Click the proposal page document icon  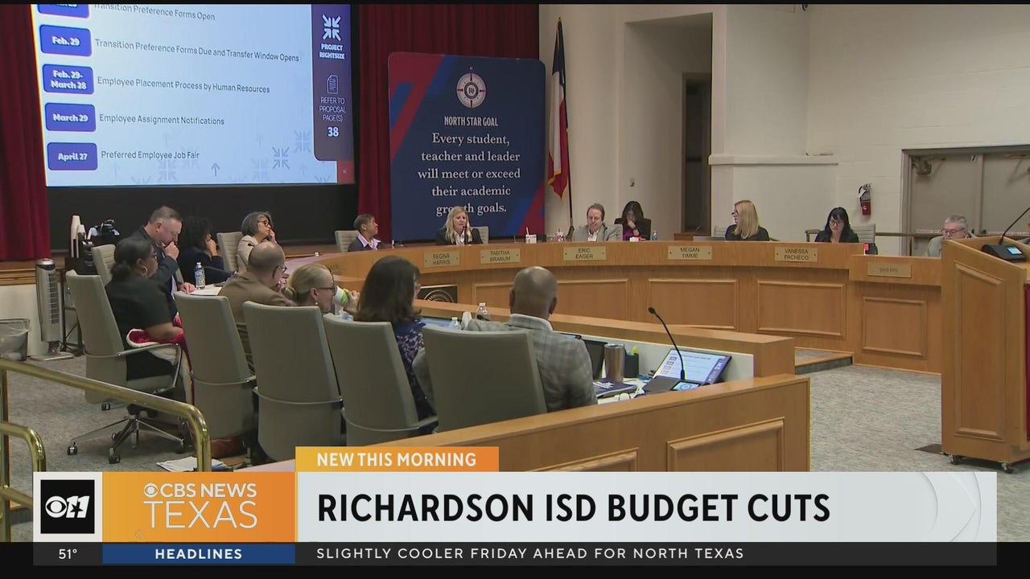point(332,84)
